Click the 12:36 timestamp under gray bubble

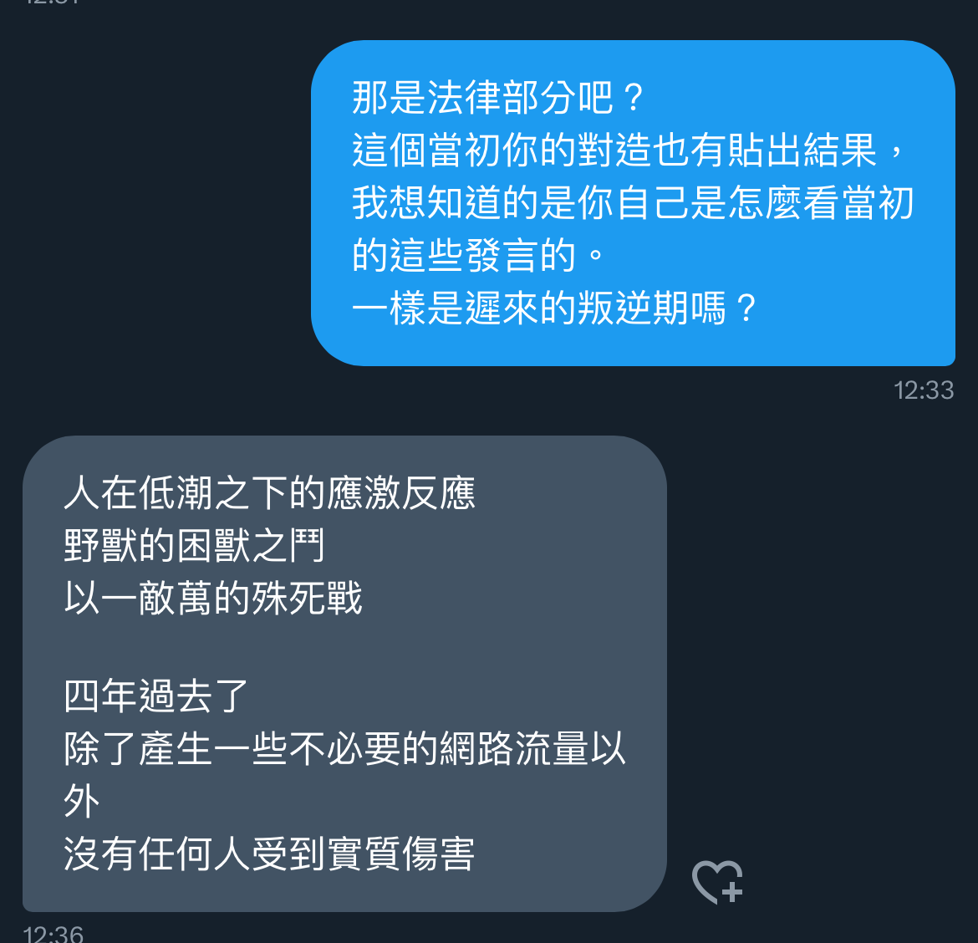coord(53,934)
